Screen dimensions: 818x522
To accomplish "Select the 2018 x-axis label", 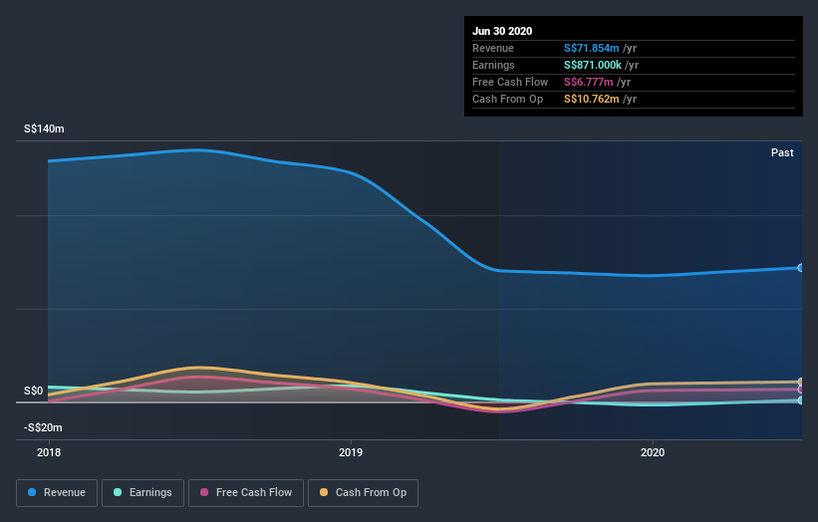I will point(49,452).
